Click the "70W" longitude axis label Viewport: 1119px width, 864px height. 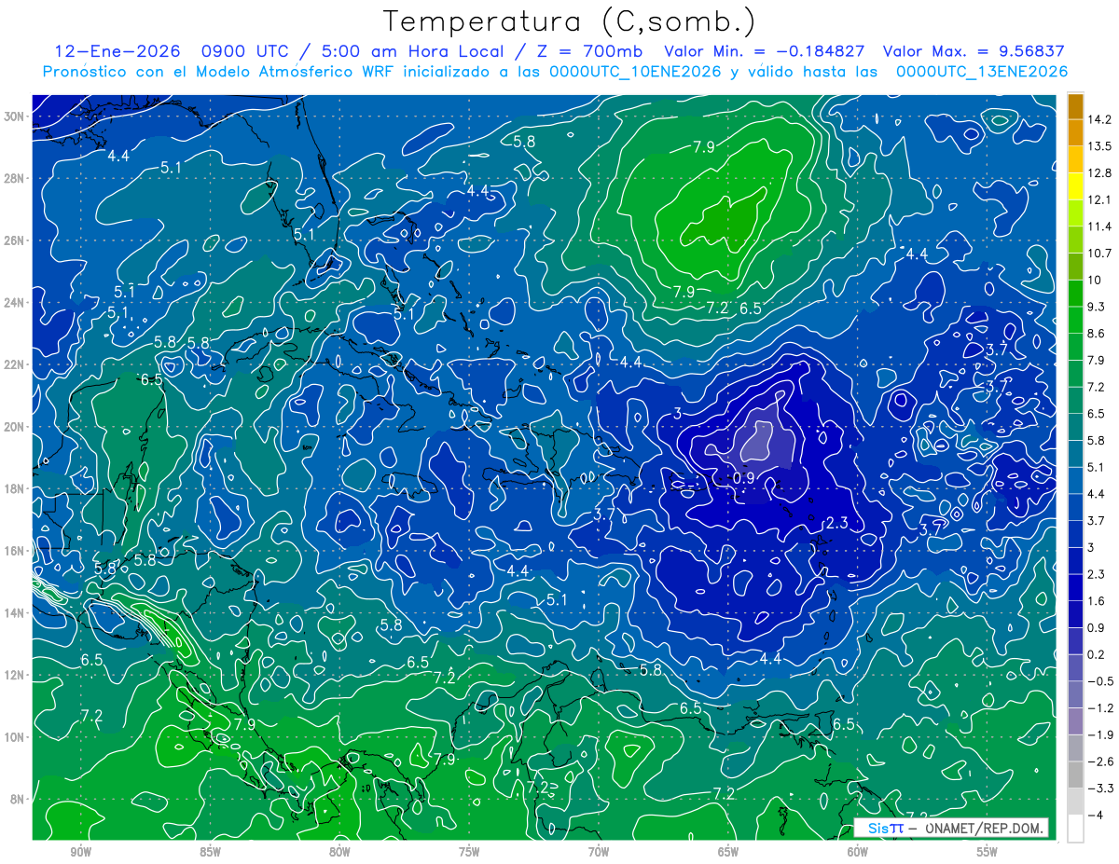click(599, 852)
